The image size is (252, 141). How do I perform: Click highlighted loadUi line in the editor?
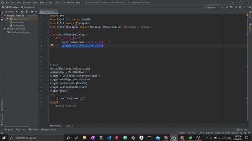click(82, 46)
